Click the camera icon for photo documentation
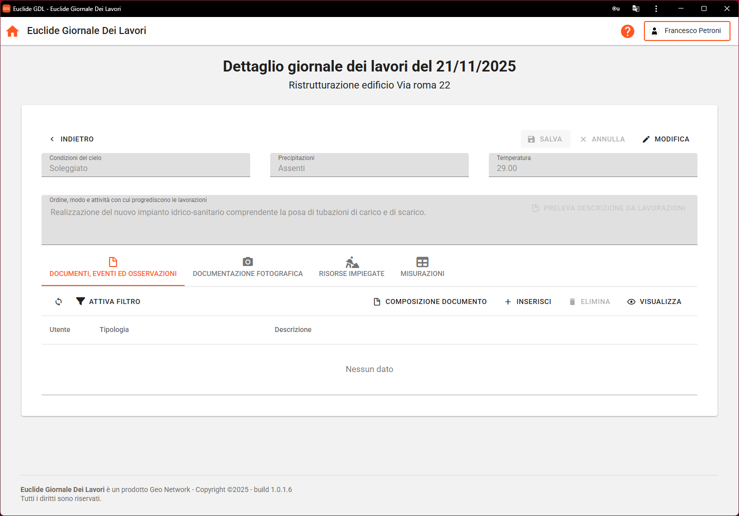739x516 pixels. [x=248, y=262]
